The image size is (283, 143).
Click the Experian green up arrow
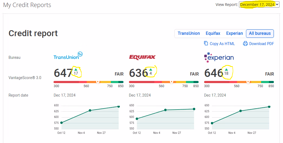(226, 70)
